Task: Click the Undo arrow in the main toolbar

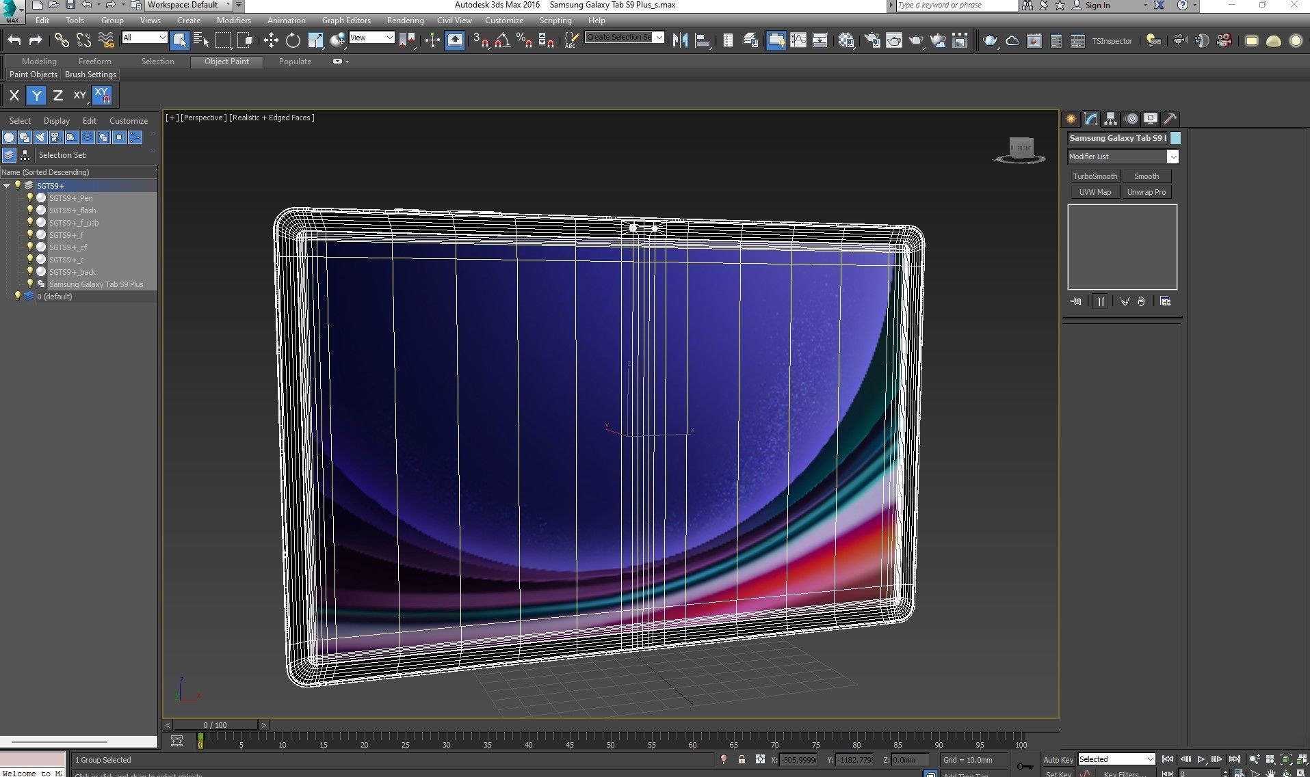Action: click(14, 40)
